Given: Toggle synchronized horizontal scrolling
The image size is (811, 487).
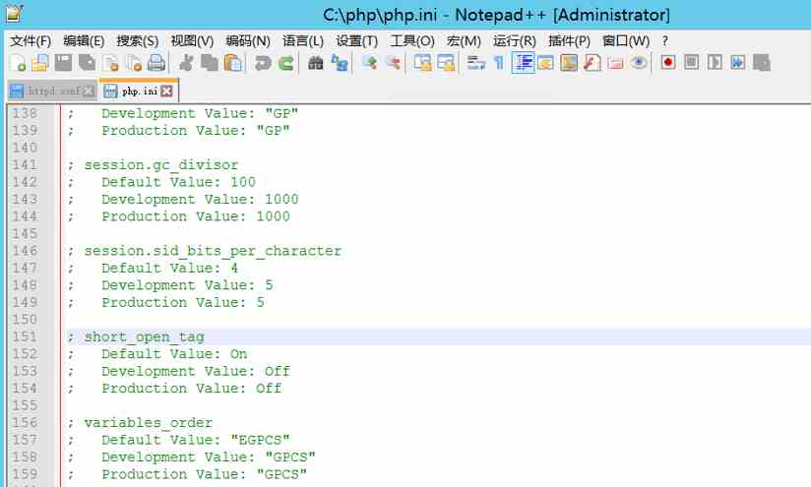Looking at the screenshot, I should (446, 63).
